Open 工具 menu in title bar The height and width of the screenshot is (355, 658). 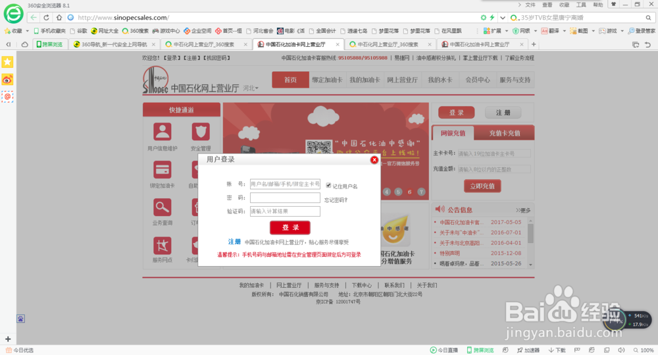pyautogui.click(x=581, y=5)
